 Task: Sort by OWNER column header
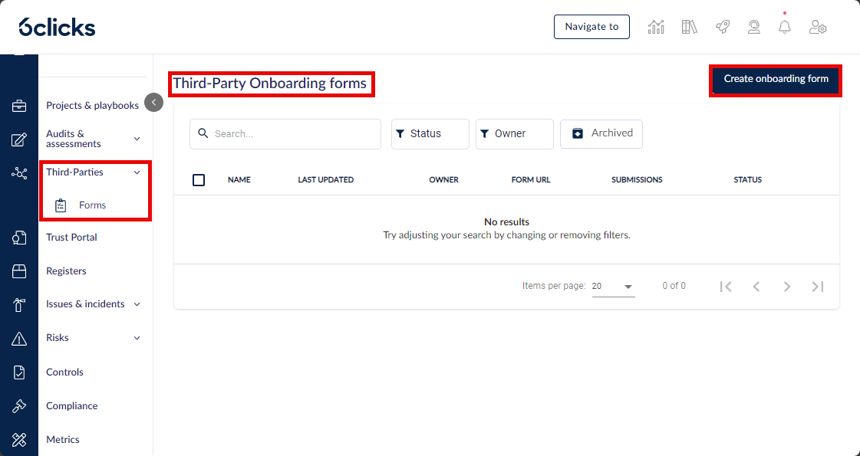(443, 180)
